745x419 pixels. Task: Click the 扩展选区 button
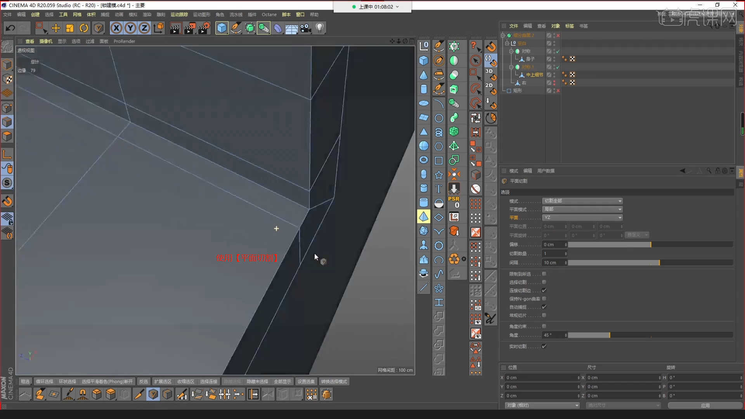tap(163, 381)
